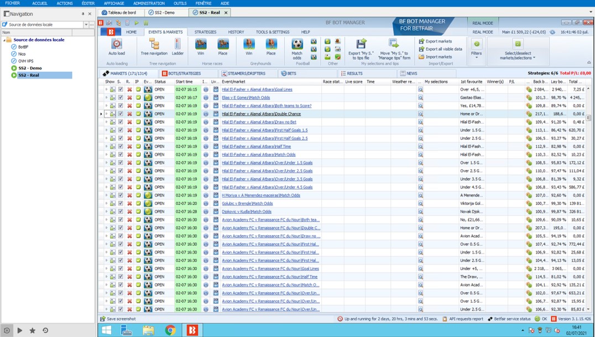Expand the Djokovic v Kudla Match Odds row

click(x=106, y=212)
